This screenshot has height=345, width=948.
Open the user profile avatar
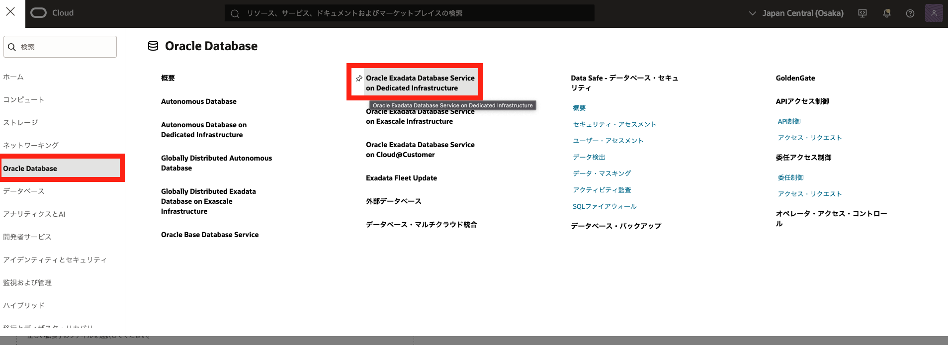click(x=934, y=13)
